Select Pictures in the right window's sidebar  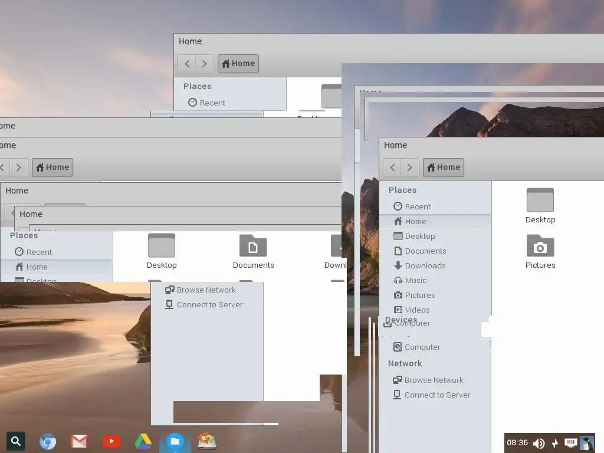[x=415, y=296]
